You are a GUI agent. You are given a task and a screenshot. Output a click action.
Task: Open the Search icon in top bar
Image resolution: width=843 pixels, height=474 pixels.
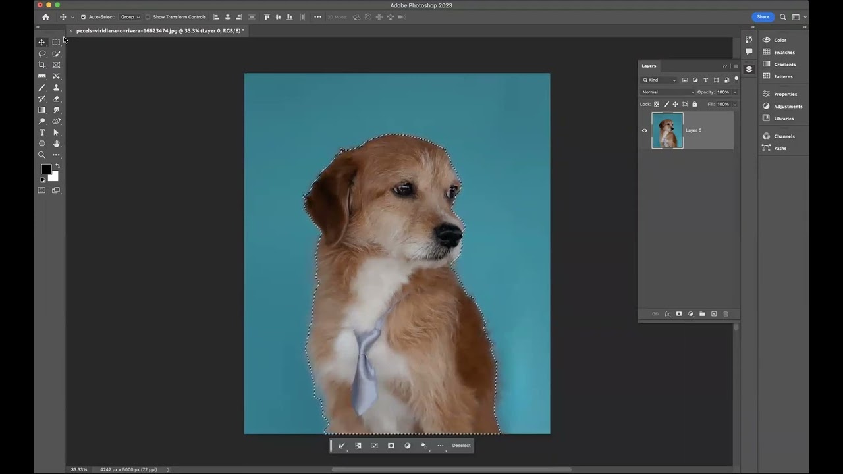click(x=783, y=17)
